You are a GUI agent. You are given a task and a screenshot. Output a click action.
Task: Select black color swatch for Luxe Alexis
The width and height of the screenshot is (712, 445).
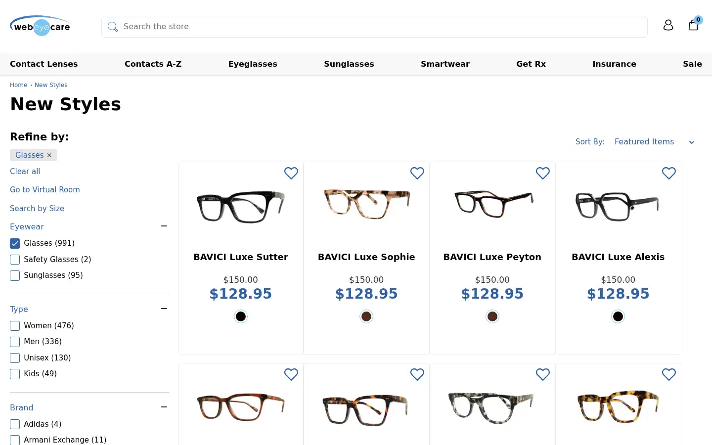pyautogui.click(x=618, y=316)
